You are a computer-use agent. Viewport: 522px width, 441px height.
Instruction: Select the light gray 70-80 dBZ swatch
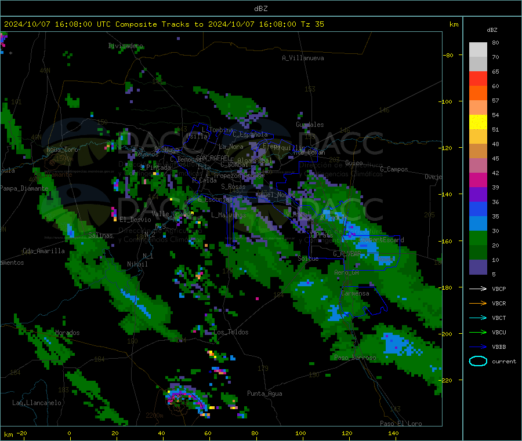point(478,50)
